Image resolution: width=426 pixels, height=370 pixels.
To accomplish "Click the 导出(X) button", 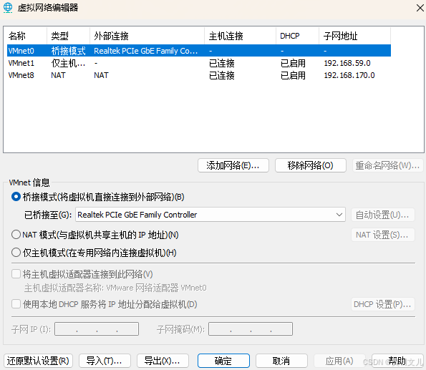I will pyautogui.click(x=163, y=361).
